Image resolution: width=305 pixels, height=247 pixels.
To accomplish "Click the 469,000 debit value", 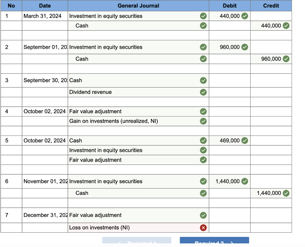I will tap(230, 141).
